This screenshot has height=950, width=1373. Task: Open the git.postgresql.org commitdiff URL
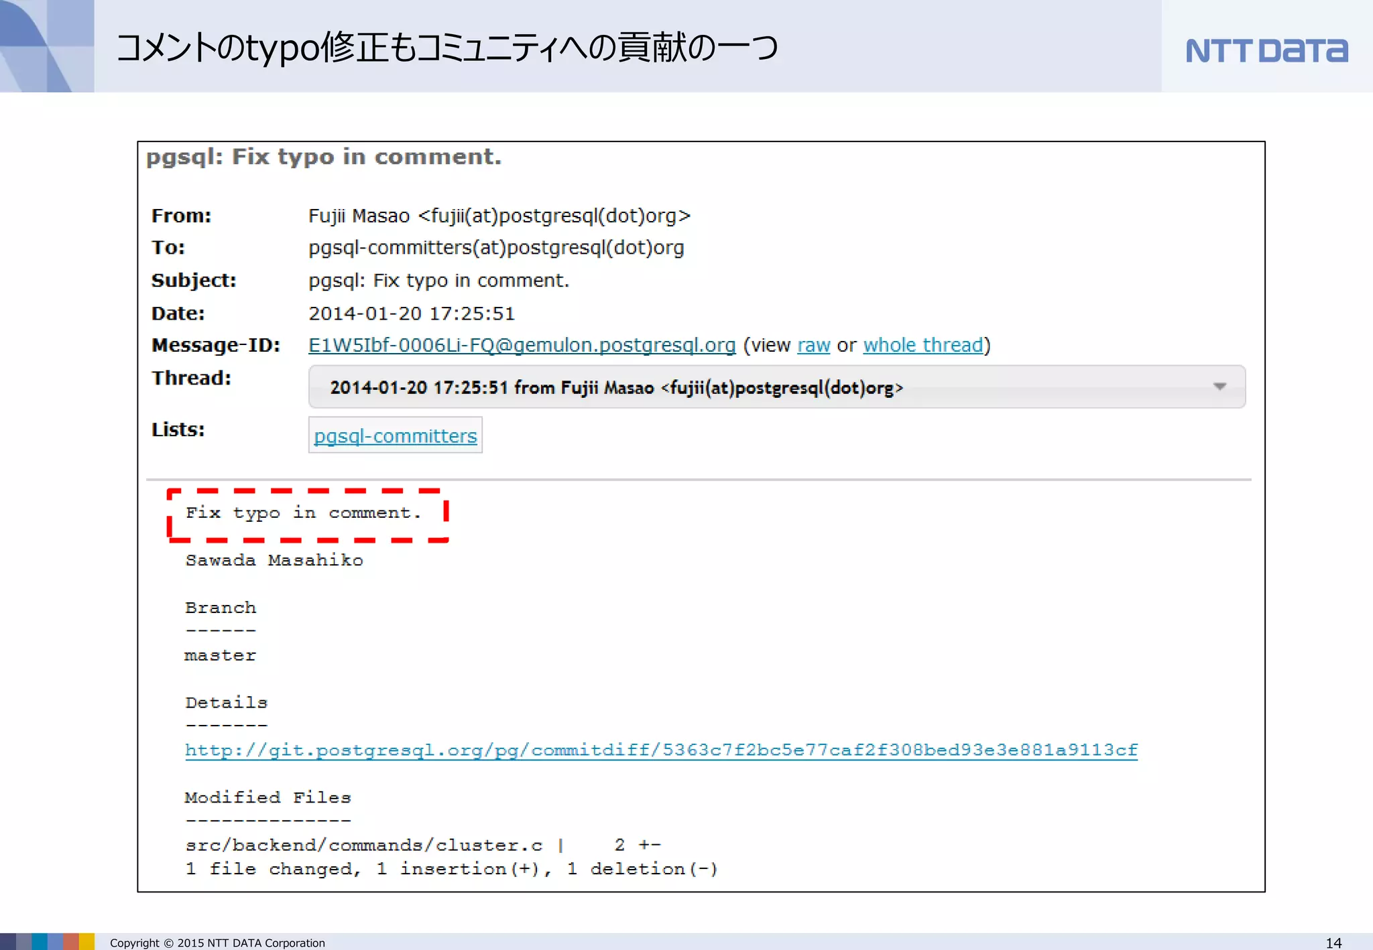pos(661,750)
